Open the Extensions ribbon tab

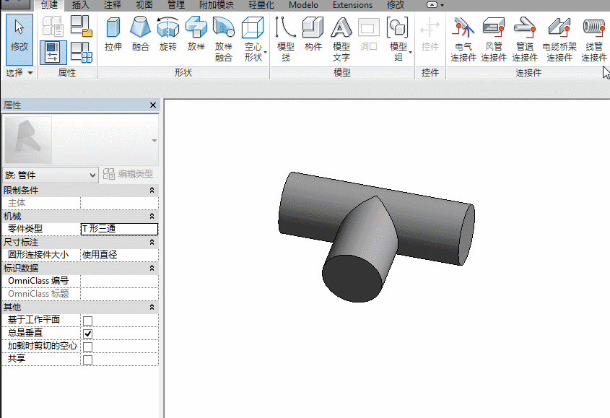click(x=352, y=4)
